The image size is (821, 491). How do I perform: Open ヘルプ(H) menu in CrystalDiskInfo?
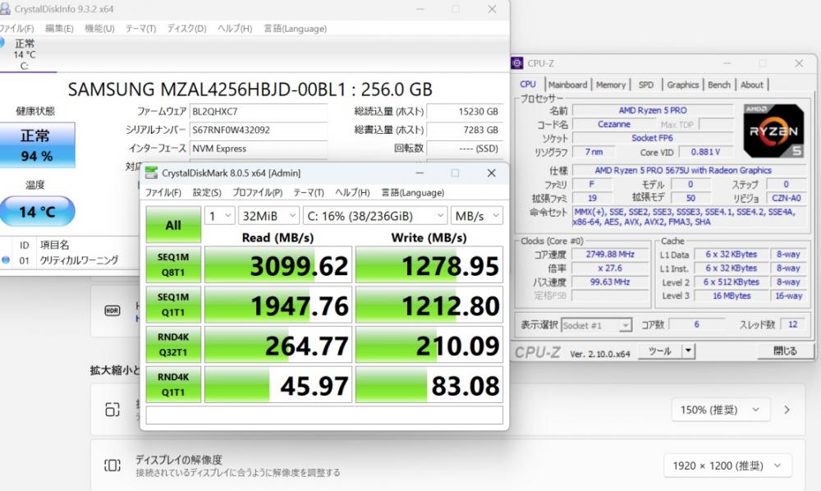tap(235, 28)
